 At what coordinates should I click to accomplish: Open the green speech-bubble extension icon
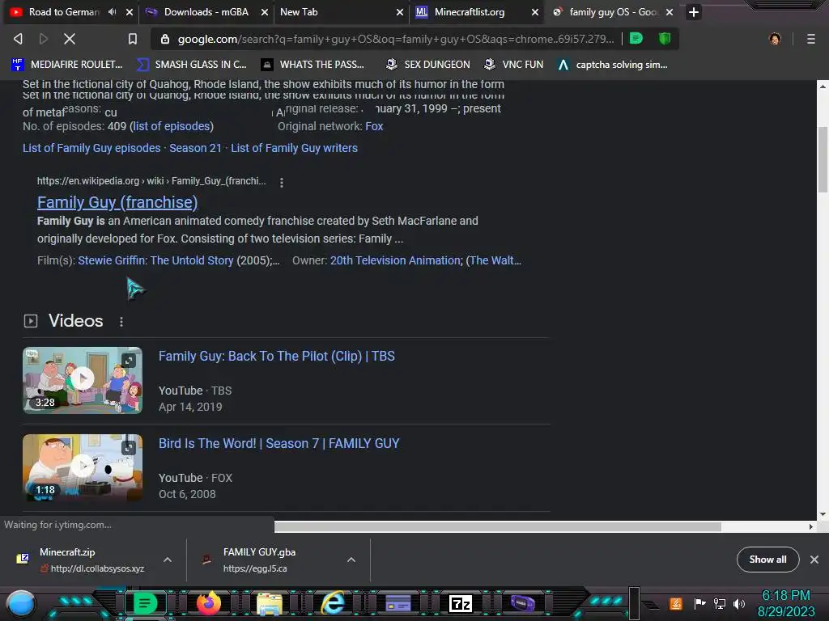tap(636, 38)
